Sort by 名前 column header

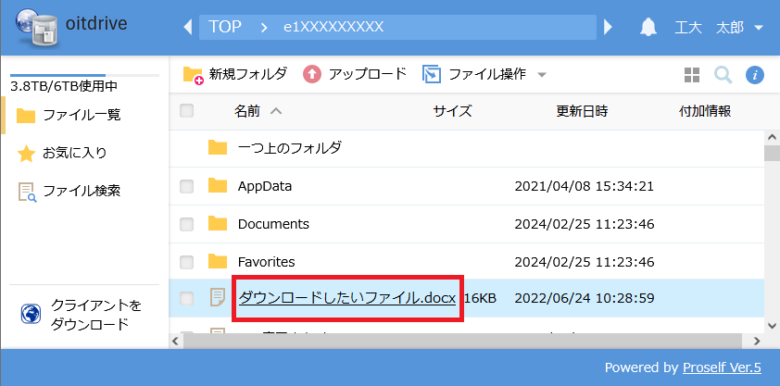click(247, 111)
